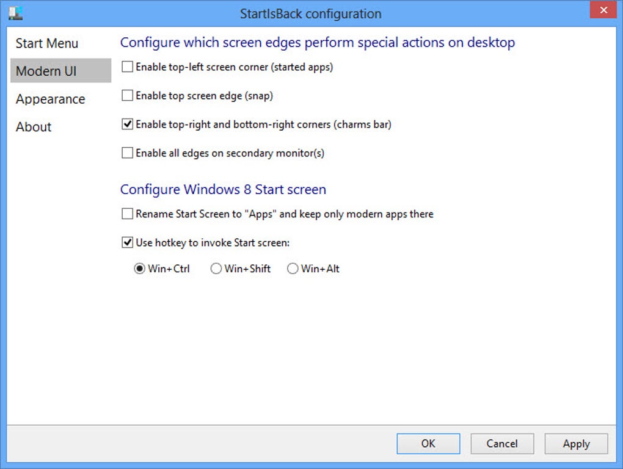Viewport: 623px width, 469px height.
Task: Go to the About tab
Action: pos(34,127)
